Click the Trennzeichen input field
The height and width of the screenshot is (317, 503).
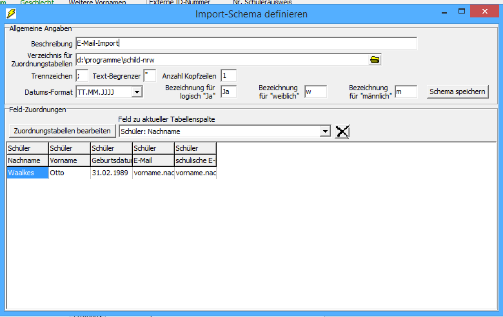[82, 76]
